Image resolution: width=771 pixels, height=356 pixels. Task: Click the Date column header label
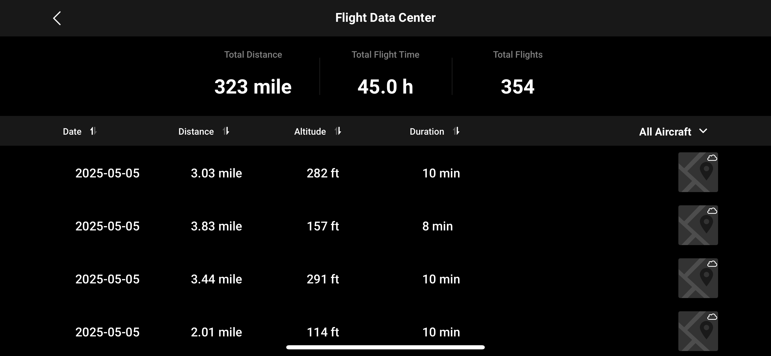tap(72, 132)
